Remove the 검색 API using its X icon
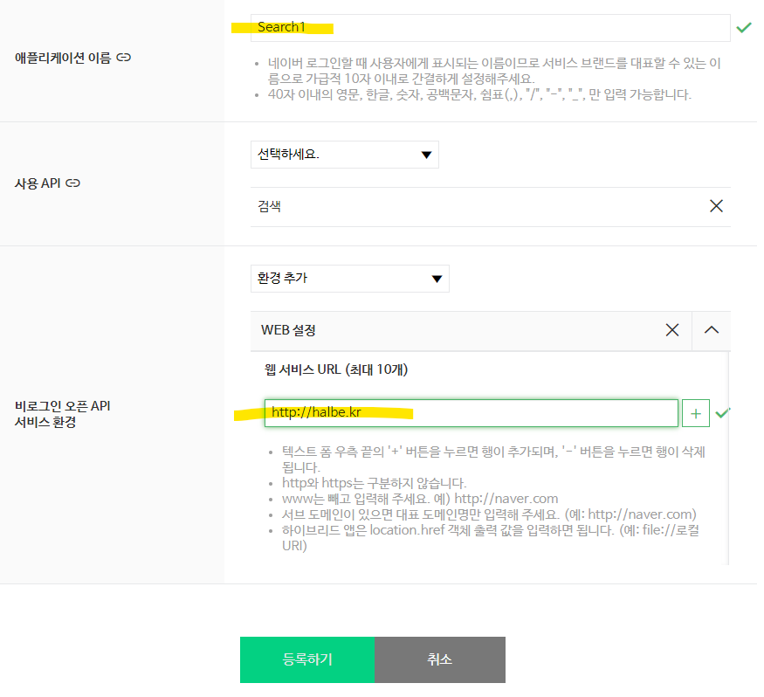 tap(716, 205)
